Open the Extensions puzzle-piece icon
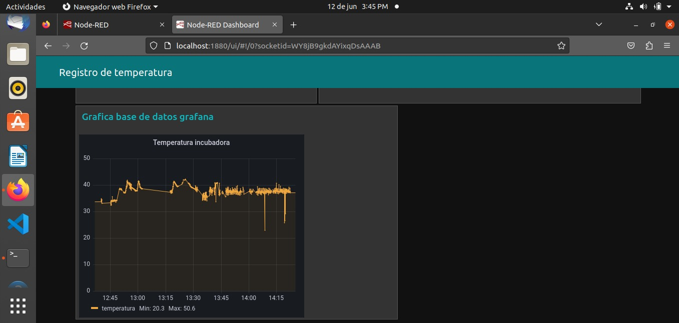The image size is (679, 323). click(649, 45)
